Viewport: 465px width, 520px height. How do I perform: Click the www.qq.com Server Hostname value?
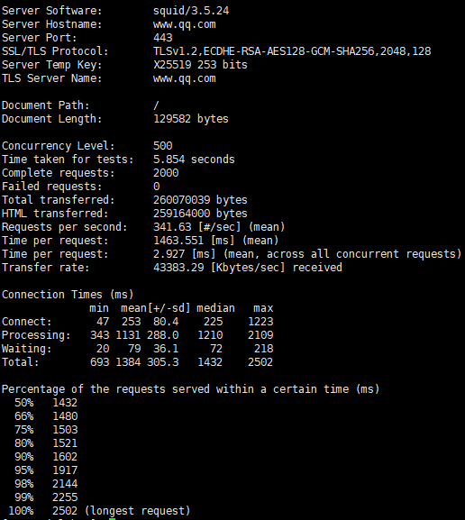tap(185, 24)
